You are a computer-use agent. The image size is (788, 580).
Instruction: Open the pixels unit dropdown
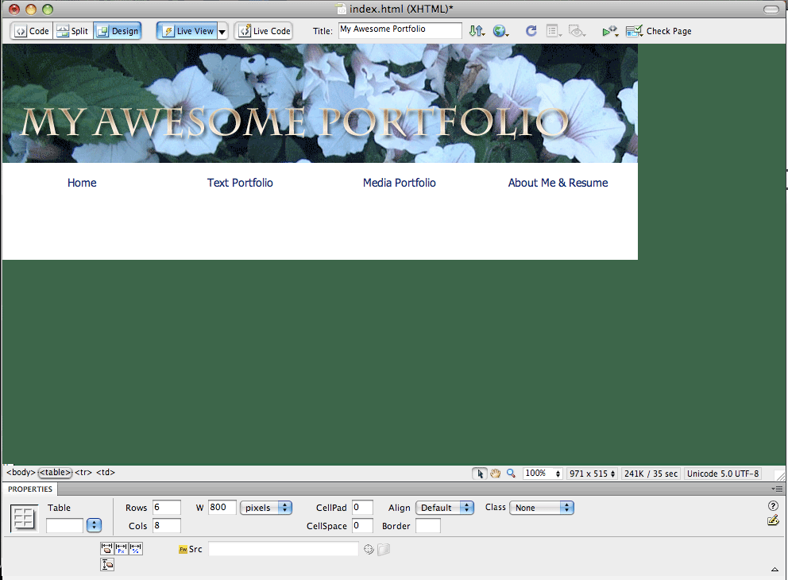point(266,508)
